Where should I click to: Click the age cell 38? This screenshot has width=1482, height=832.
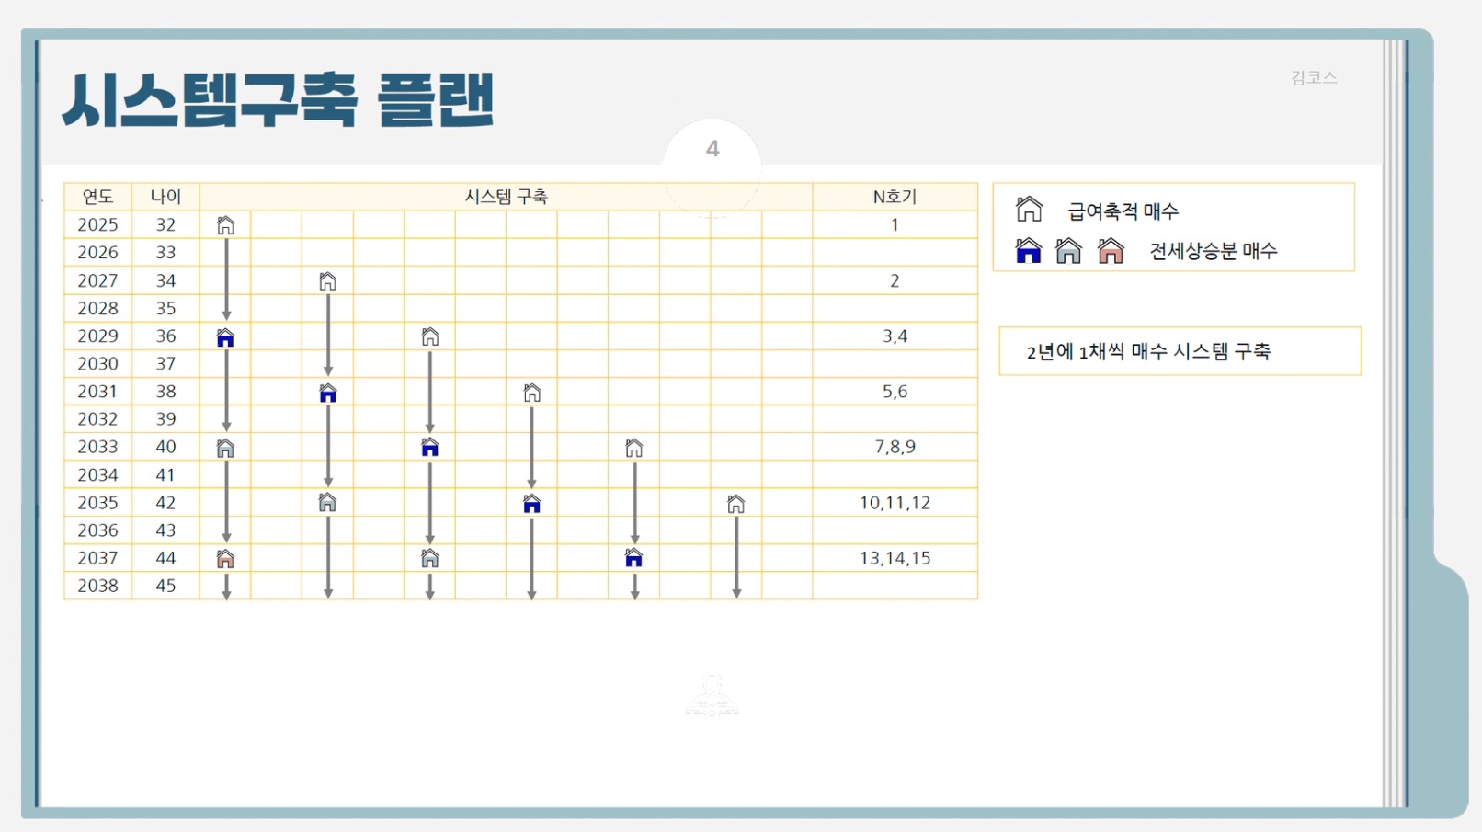tap(165, 391)
